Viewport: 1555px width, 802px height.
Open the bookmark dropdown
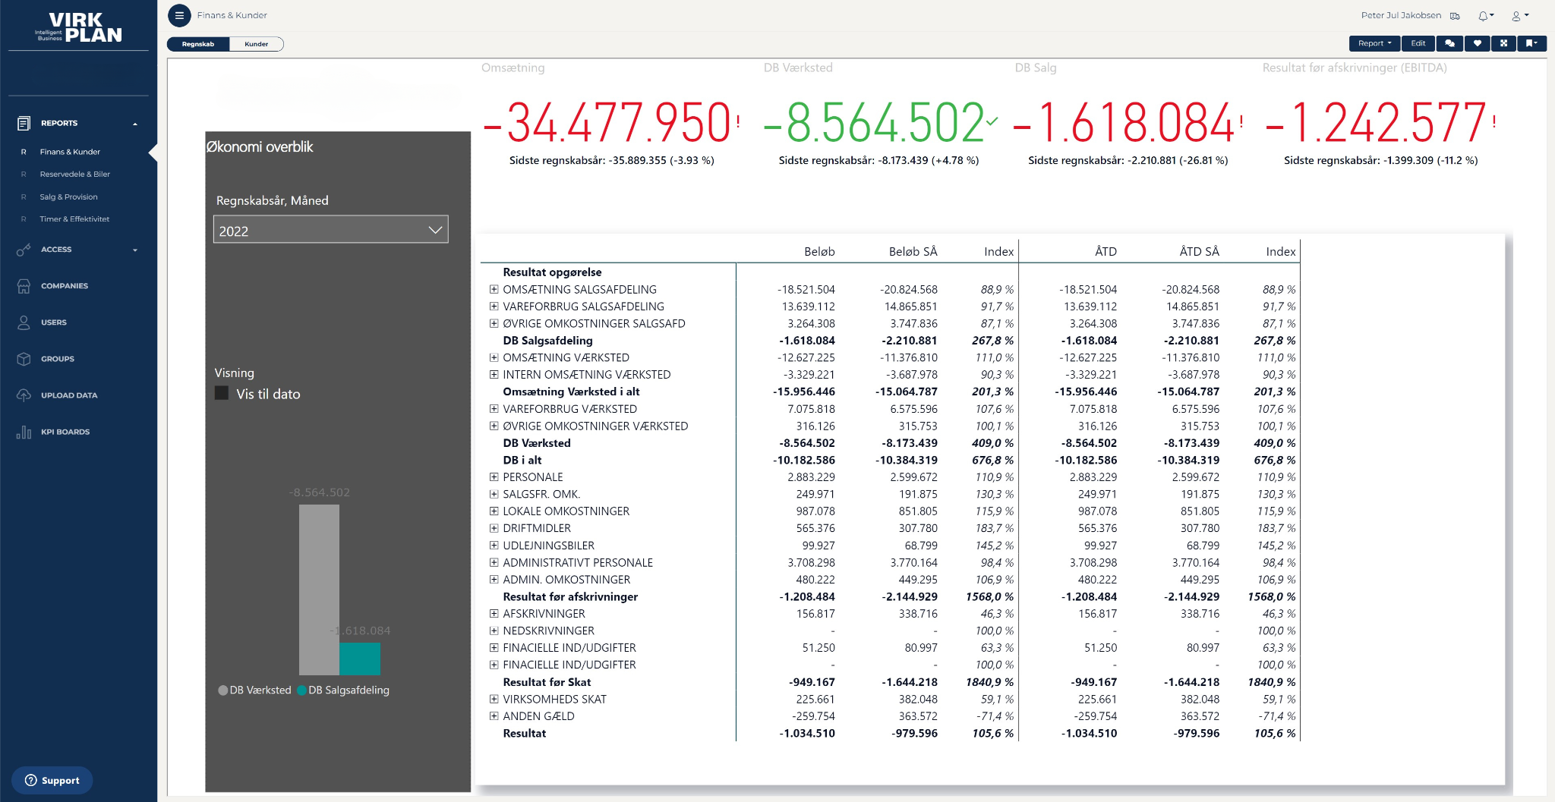pyautogui.click(x=1531, y=43)
